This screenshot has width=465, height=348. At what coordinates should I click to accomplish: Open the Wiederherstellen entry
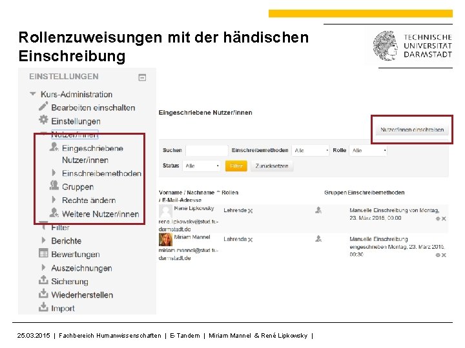coord(82,295)
